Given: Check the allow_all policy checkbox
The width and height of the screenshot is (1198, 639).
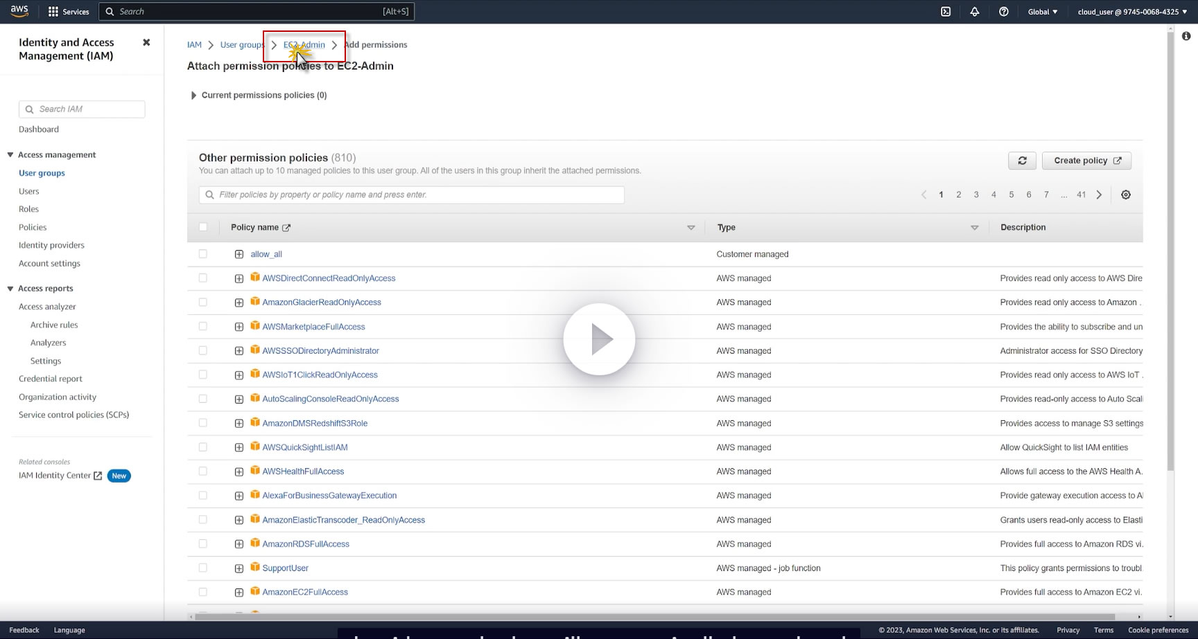Looking at the screenshot, I should pyautogui.click(x=203, y=254).
